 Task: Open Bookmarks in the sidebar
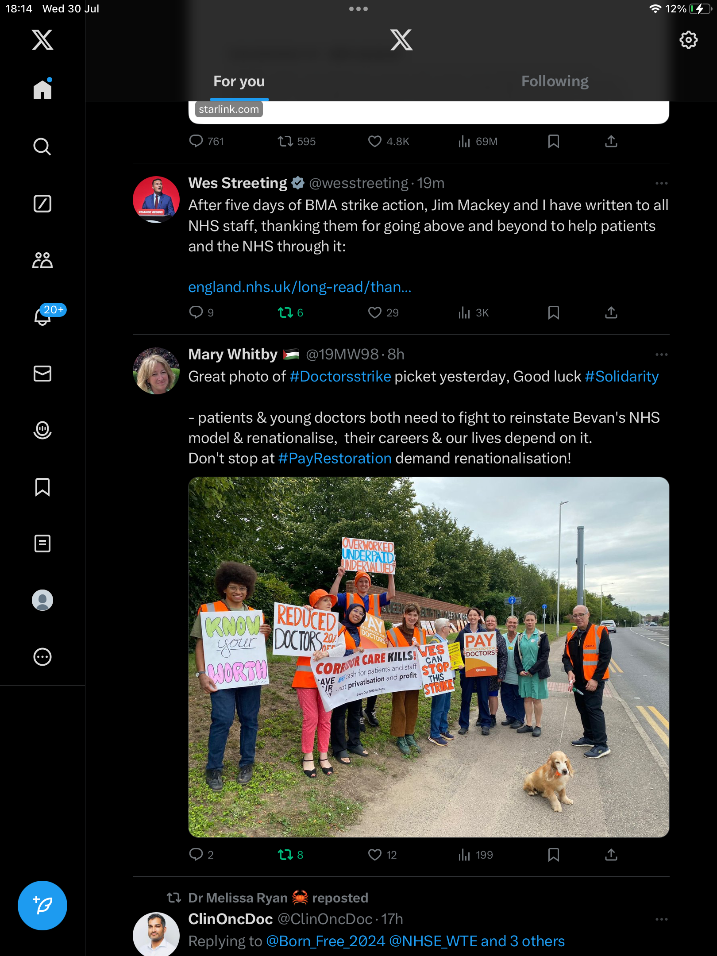tap(42, 487)
